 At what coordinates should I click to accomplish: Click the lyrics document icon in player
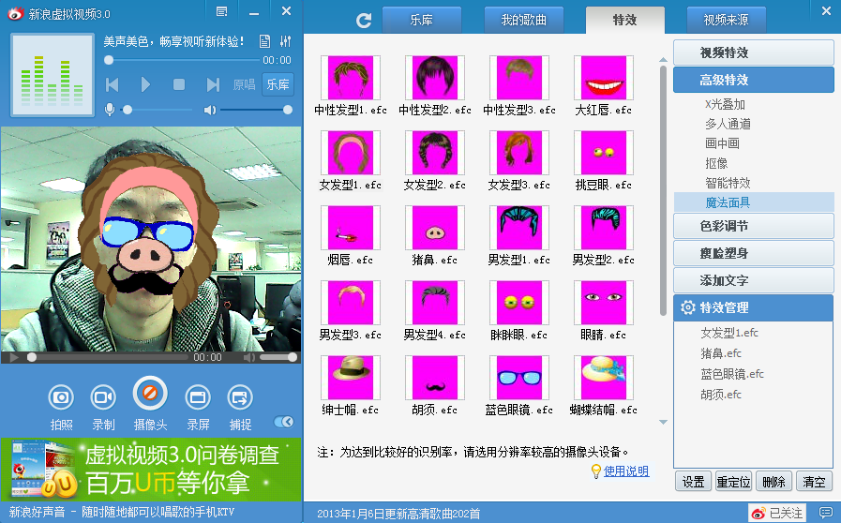tap(264, 42)
